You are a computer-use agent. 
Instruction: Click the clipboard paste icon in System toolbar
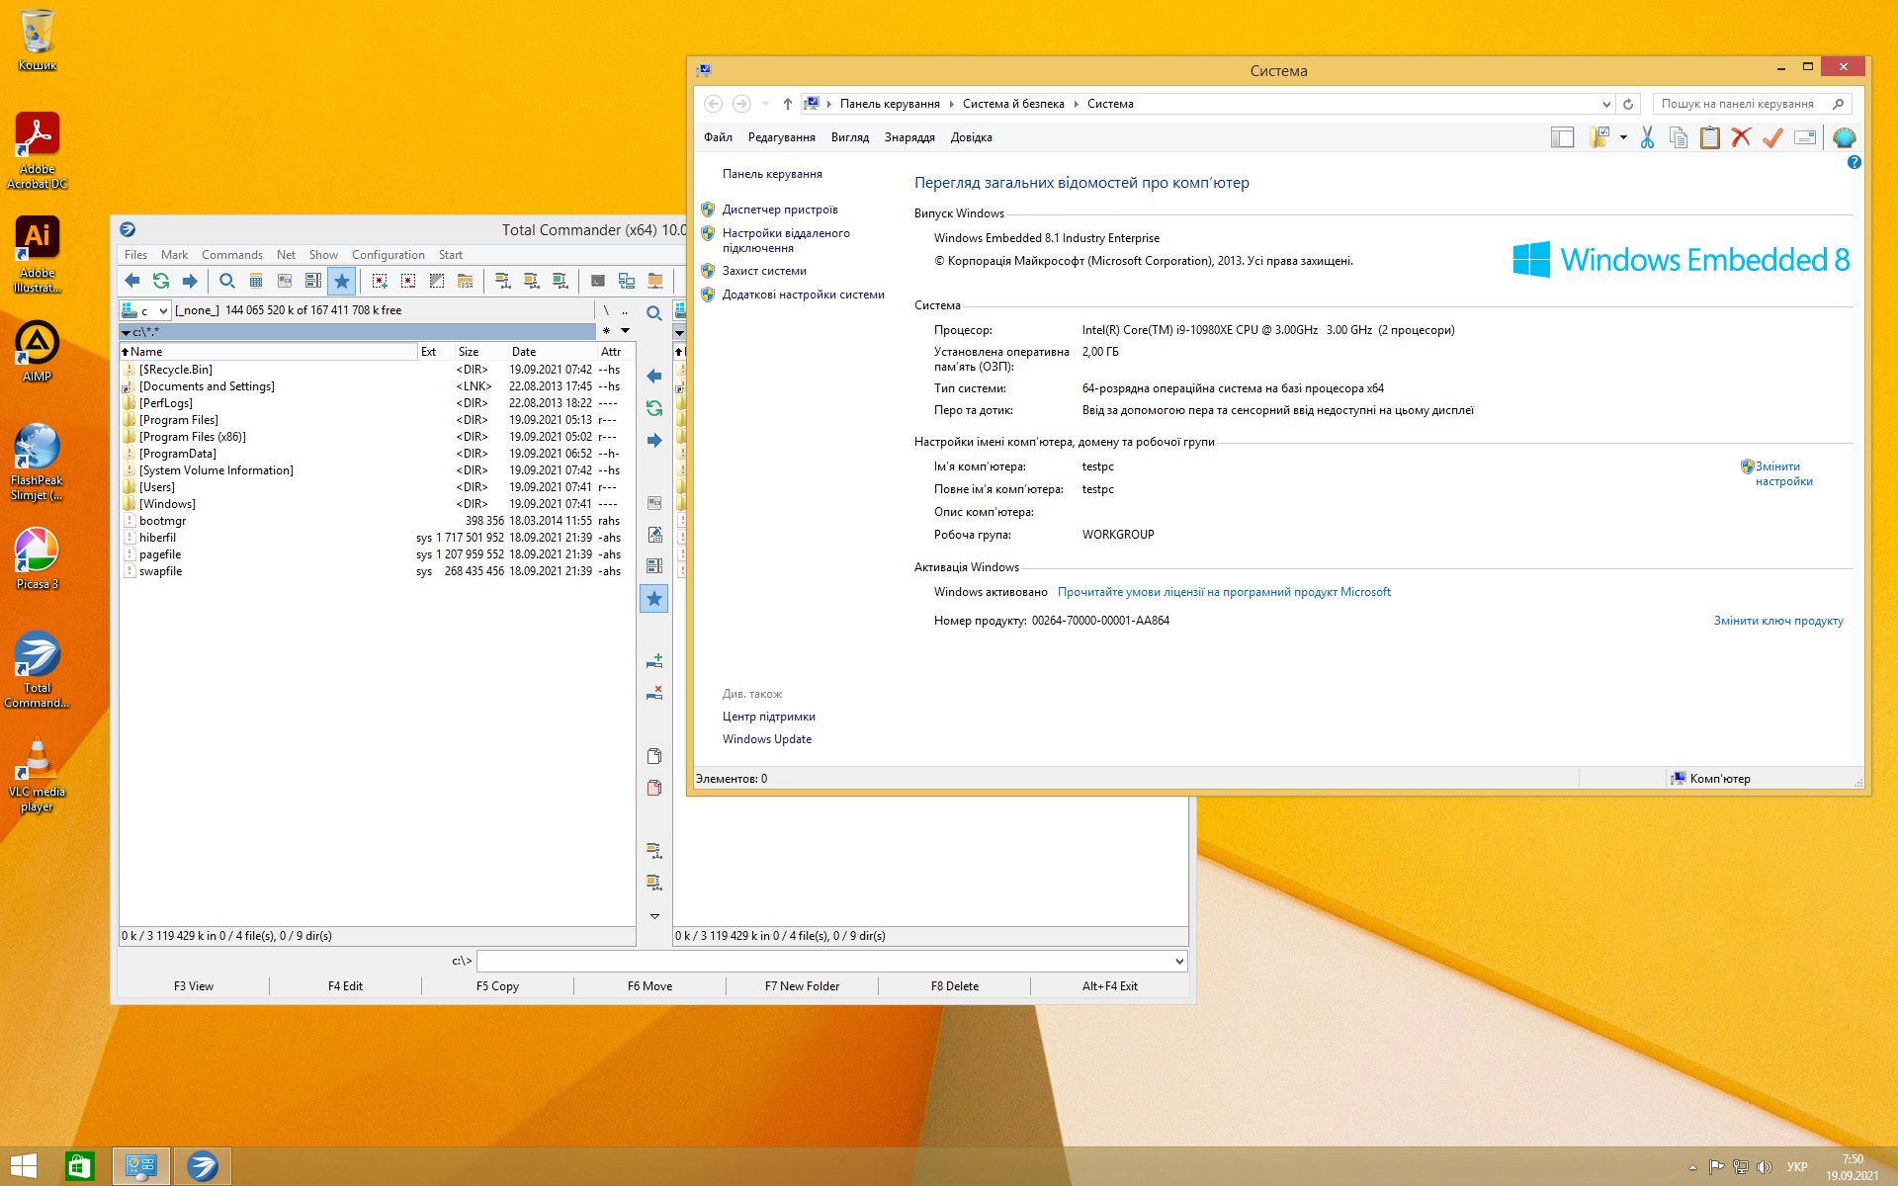pyautogui.click(x=1709, y=137)
